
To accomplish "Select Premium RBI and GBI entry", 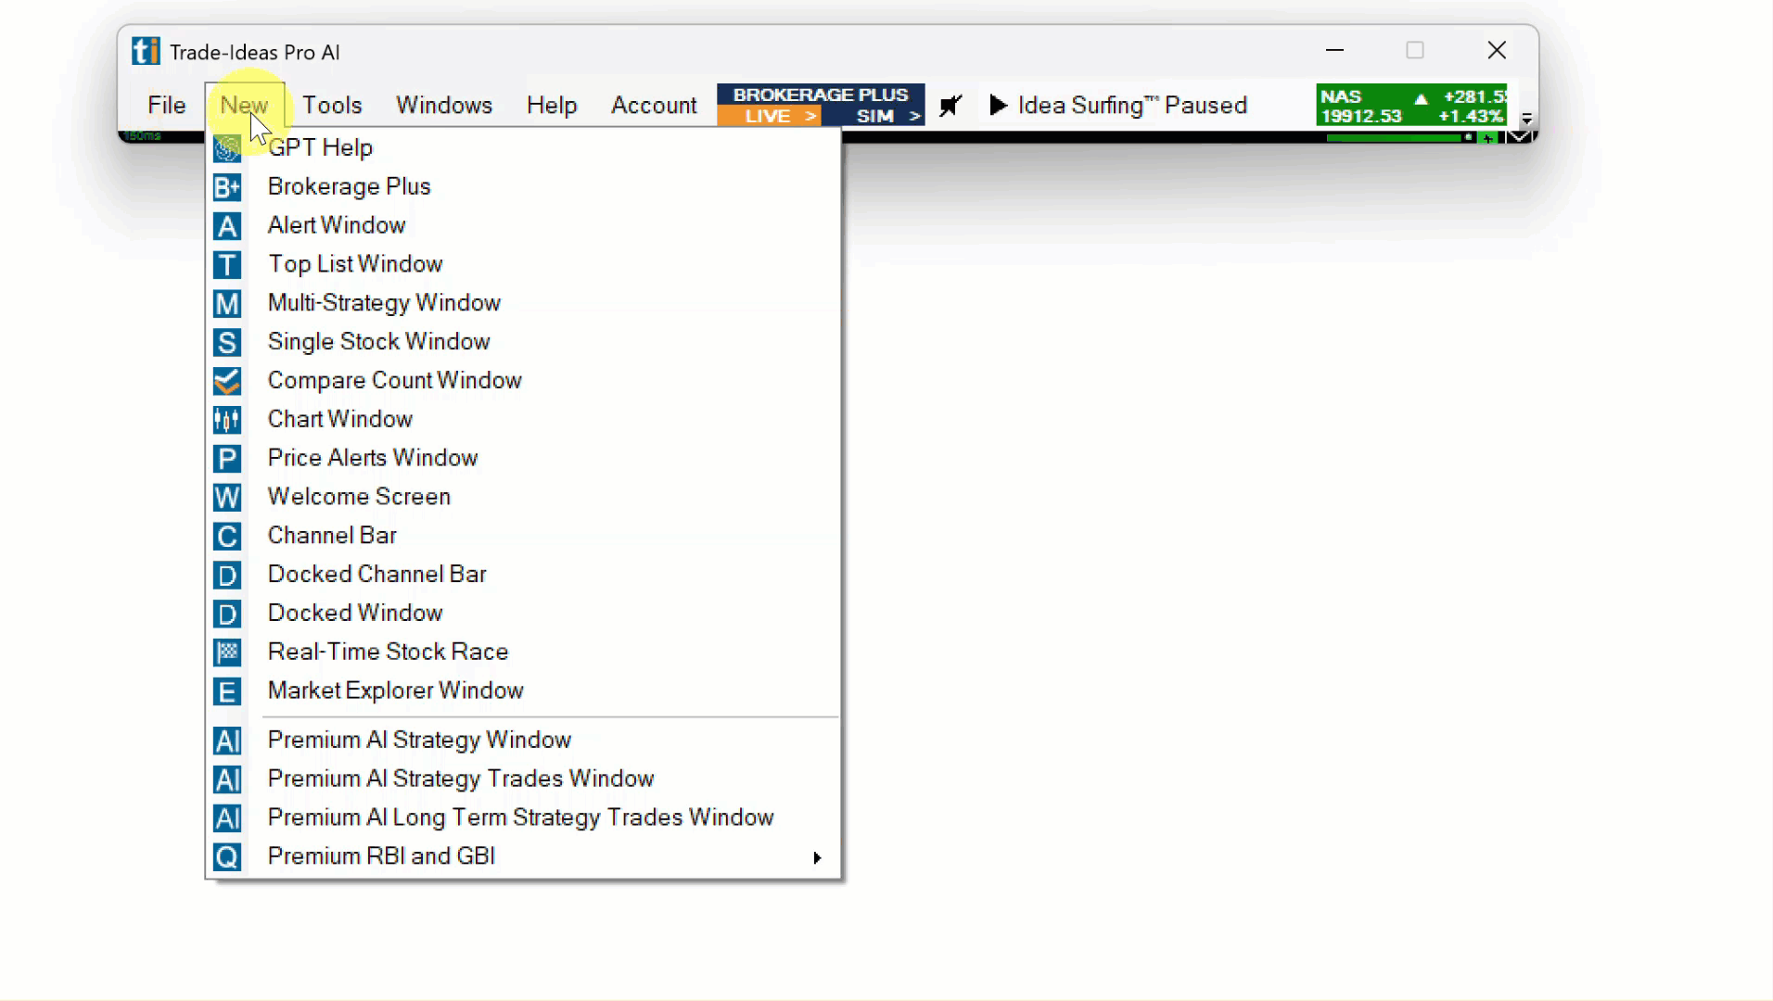I will [x=523, y=857].
